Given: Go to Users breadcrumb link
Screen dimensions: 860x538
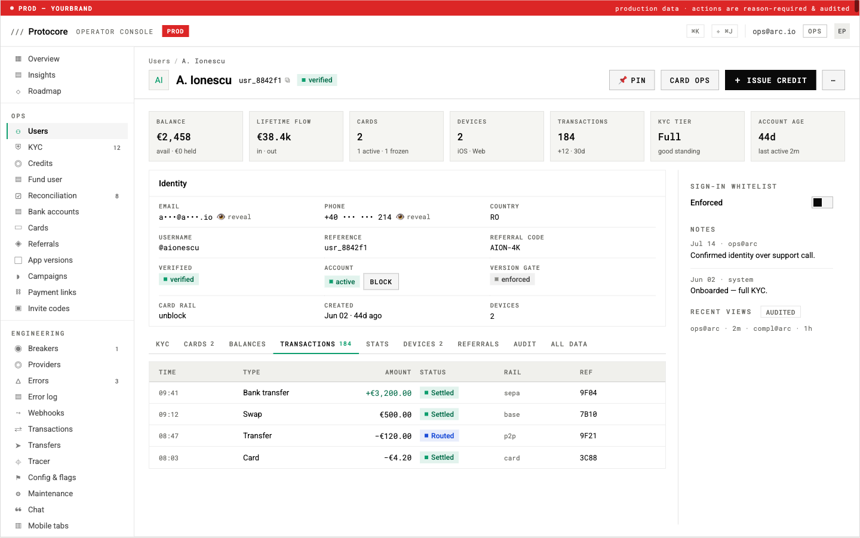Looking at the screenshot, I should point(159,61).
